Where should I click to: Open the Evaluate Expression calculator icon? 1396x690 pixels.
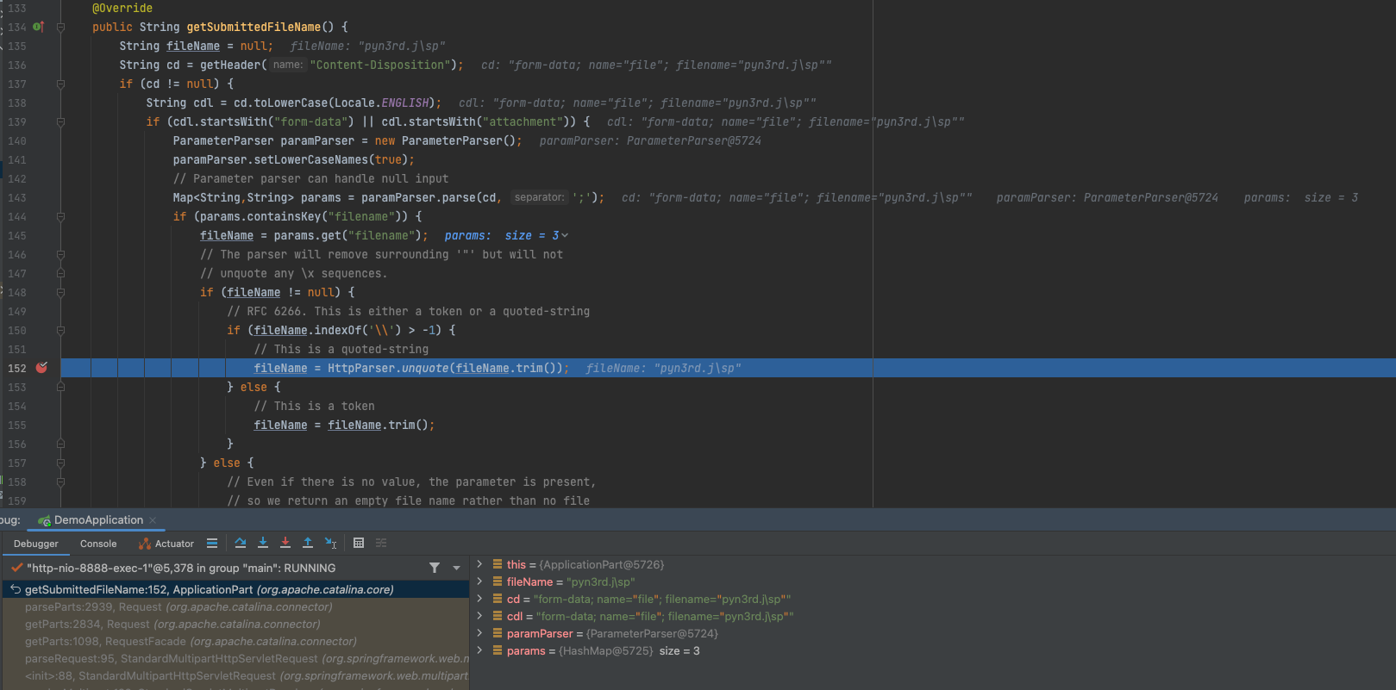coord(359,543)
